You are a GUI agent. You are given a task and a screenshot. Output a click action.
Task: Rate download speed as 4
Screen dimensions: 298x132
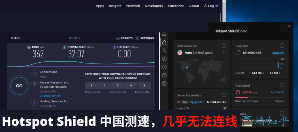pyautogui.click(x=131, y=86)
